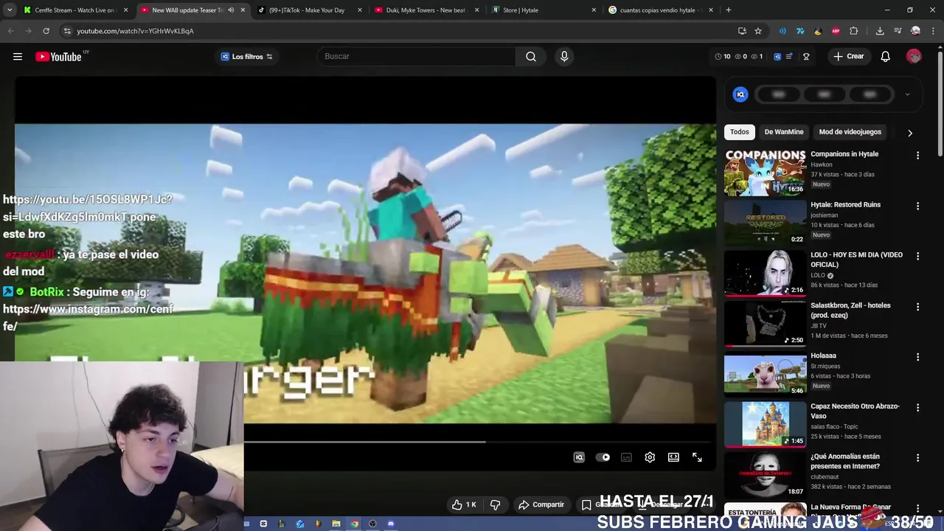Click the vidIQ icon in YouTube header
The width and height of the screenshot is (944, 531).
[x=777, y=57]
